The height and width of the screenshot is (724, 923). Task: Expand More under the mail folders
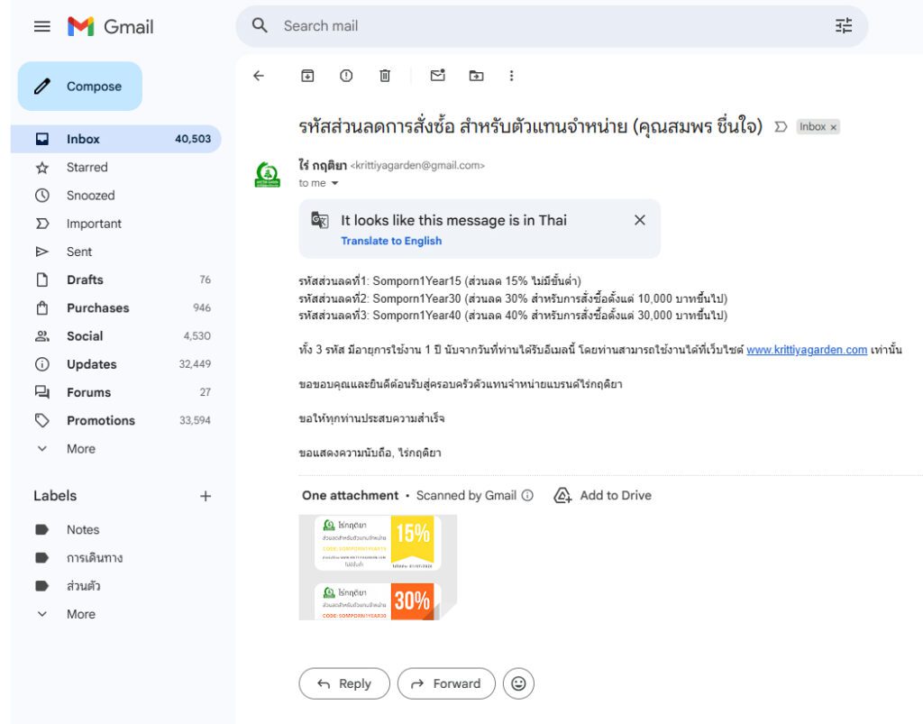80,448
